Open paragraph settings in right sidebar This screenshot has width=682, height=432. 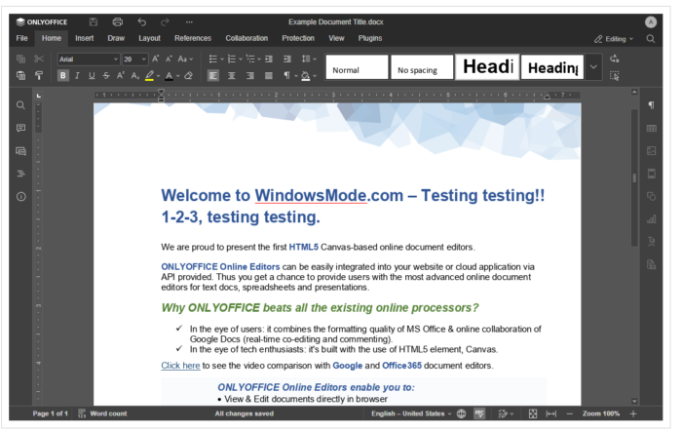pyautogui.click(x=651, y=105)
